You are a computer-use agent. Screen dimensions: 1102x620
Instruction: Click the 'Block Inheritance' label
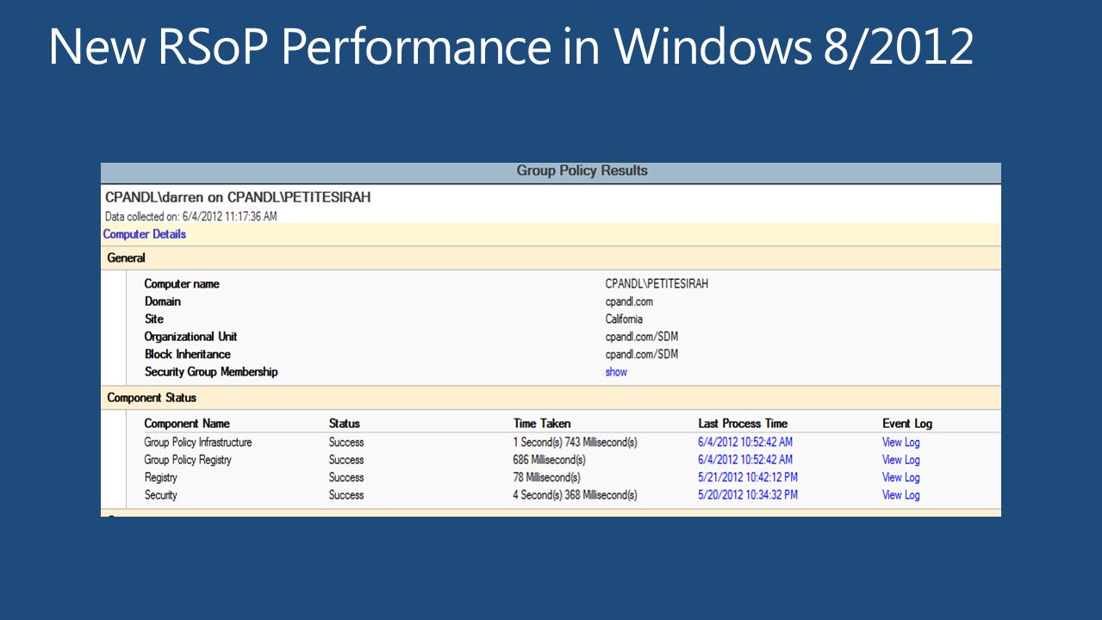point(188,354)
